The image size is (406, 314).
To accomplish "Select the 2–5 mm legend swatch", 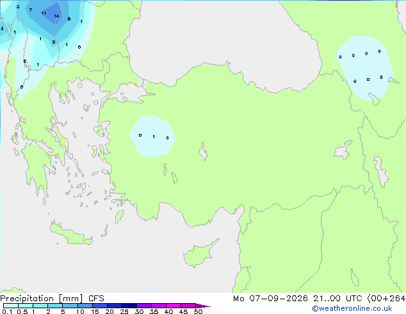I will click(x=55, y=306).
